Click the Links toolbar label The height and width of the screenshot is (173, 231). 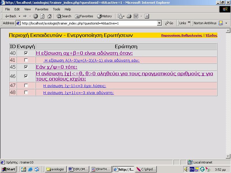coord(183,23)
